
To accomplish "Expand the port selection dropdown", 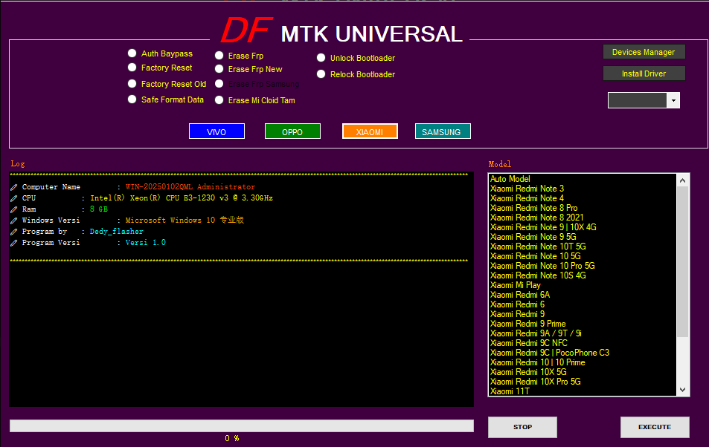I will (x=673, y=100).
